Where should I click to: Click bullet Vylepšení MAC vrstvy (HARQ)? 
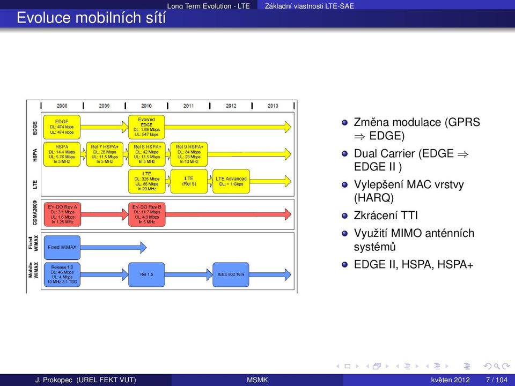pos(409,191)
